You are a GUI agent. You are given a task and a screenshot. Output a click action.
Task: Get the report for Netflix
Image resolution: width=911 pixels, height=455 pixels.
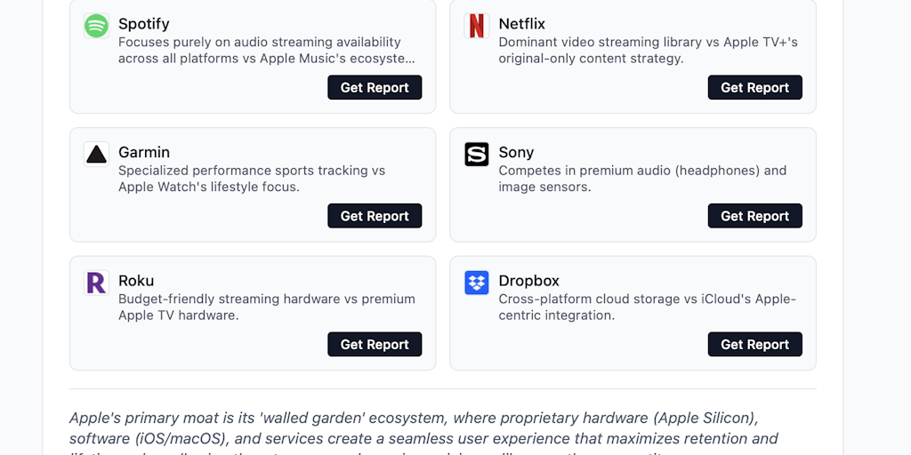[754, 87]
